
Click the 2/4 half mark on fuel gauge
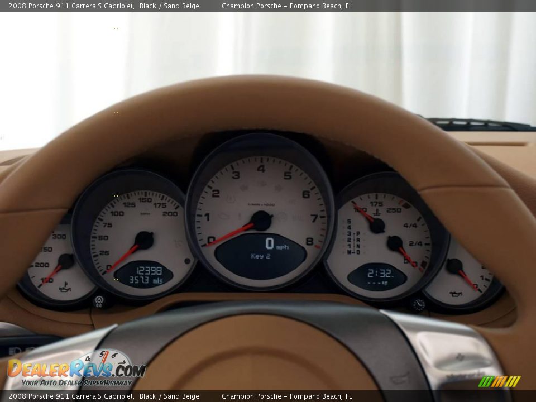point(415,243)
